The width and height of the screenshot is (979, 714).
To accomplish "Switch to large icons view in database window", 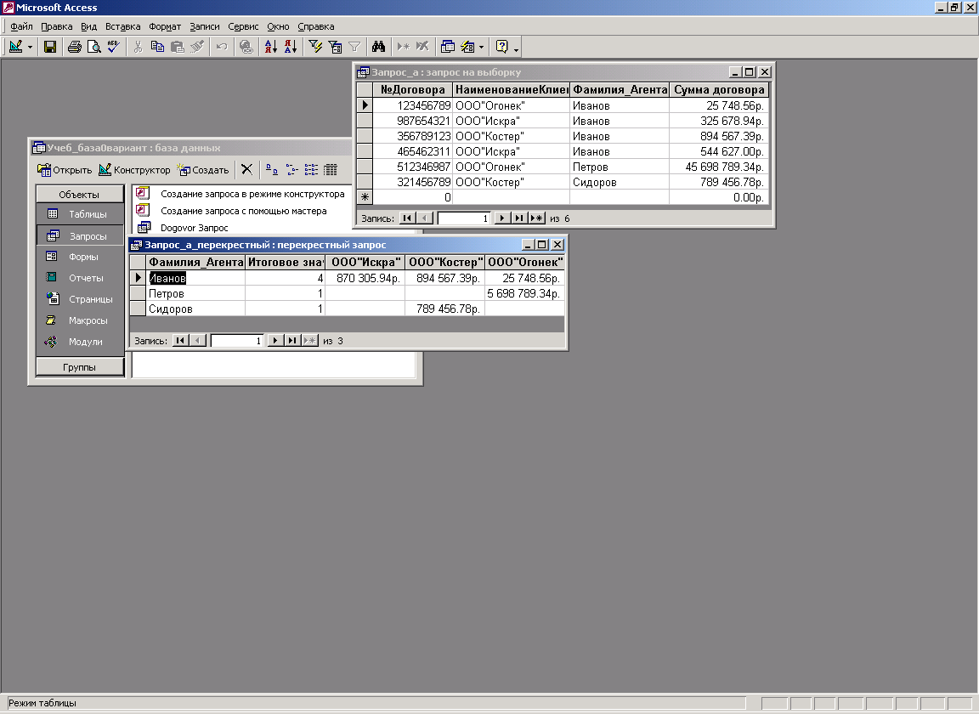I will pos(272,169).
